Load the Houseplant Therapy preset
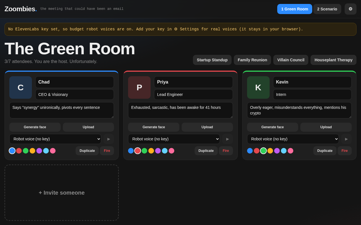 coord(333,60)
